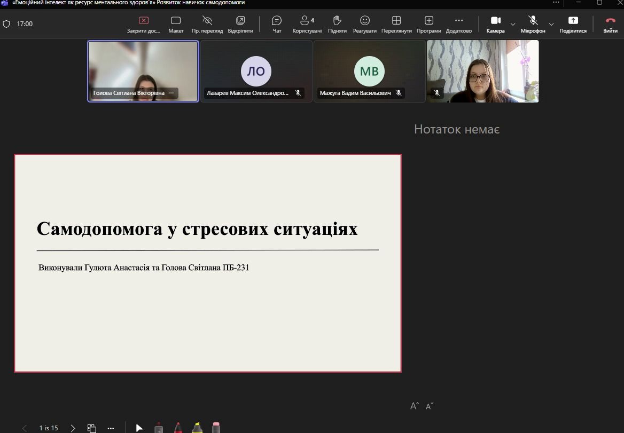
Task: Unmute the microphone
Action: pos(533,23)
